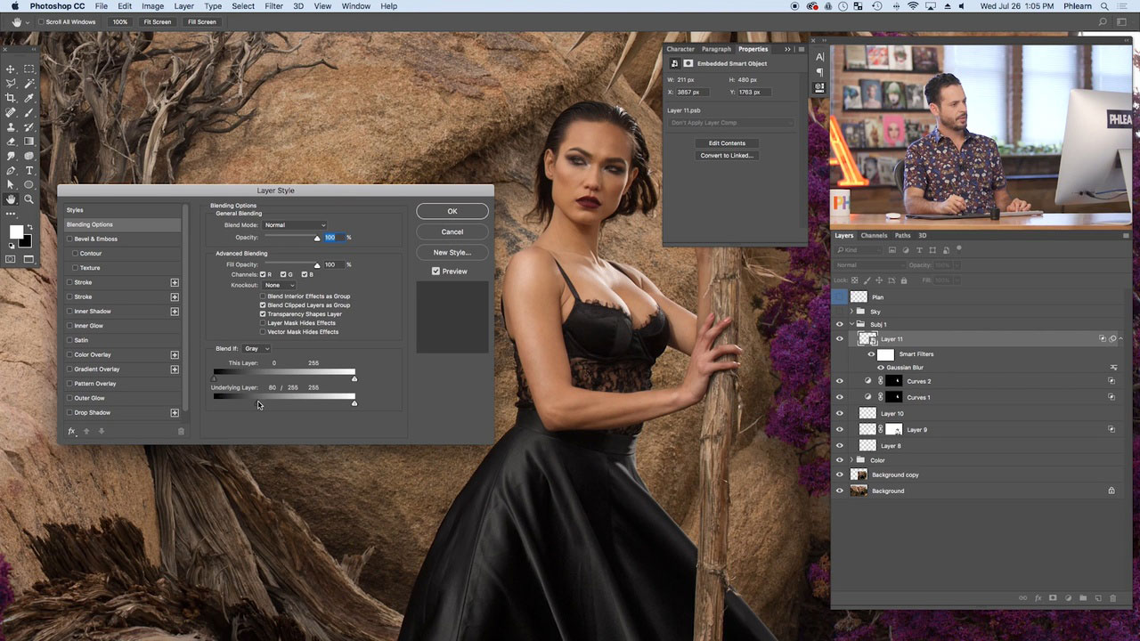Activate the Zoom tool
This screenshot has width=1140, height=641.
pos(28,199)
